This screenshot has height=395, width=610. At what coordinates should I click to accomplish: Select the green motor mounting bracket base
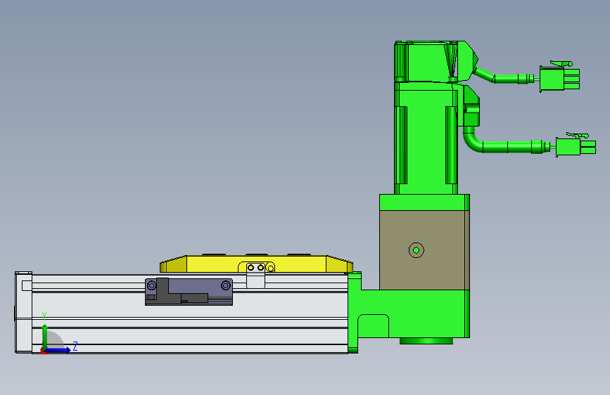click(412, 314)
